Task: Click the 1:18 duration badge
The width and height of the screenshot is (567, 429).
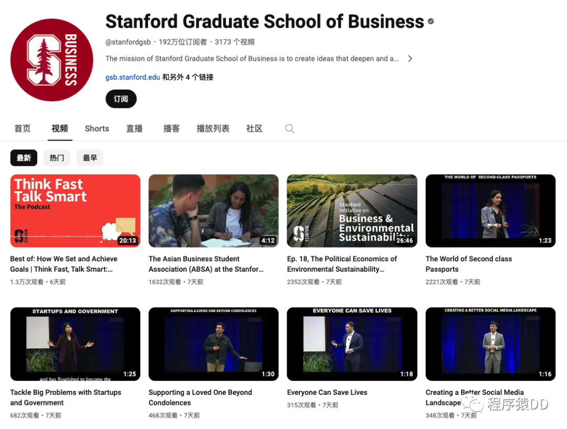Action: pyautogui.click(x=406, y=374)
